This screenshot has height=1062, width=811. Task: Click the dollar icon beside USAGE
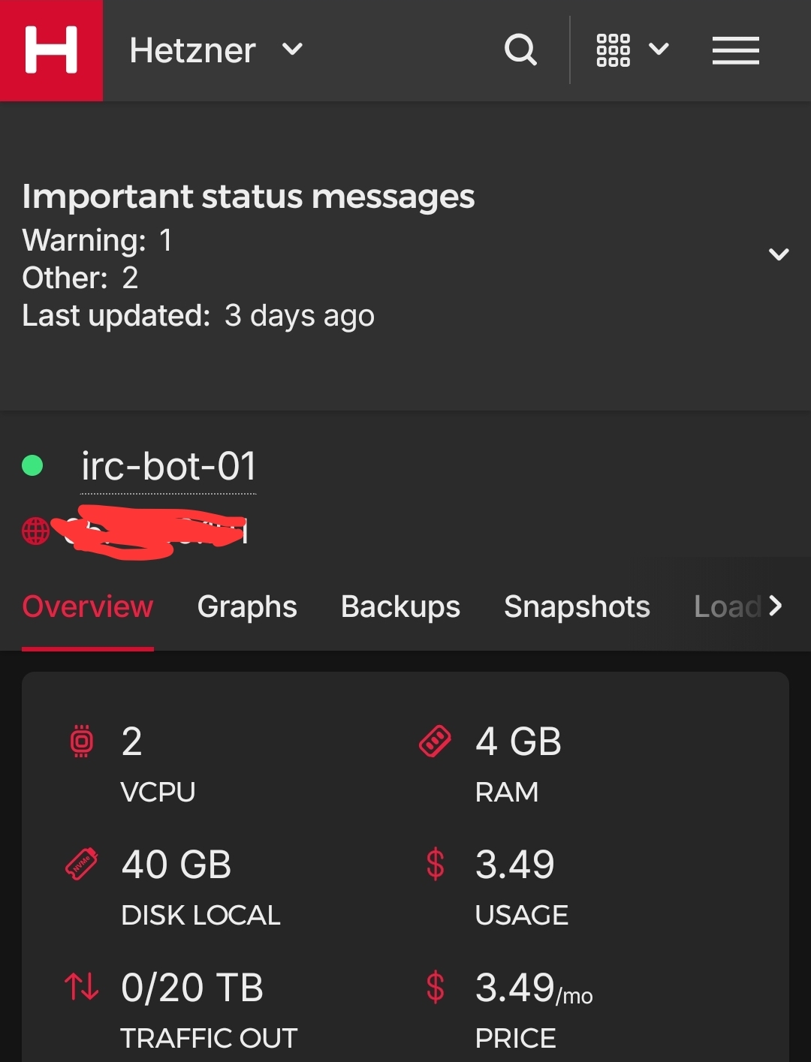pos(435,864)
